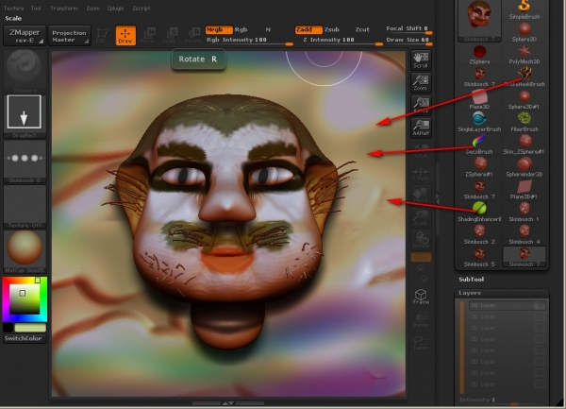
Task: Open the Standard brush picker
Action: (x=25, y=71)
